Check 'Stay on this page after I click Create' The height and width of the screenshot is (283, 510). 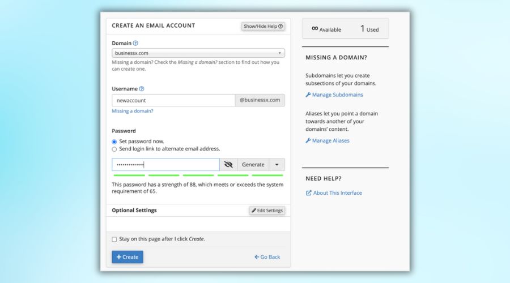click(x=114, y=239)
